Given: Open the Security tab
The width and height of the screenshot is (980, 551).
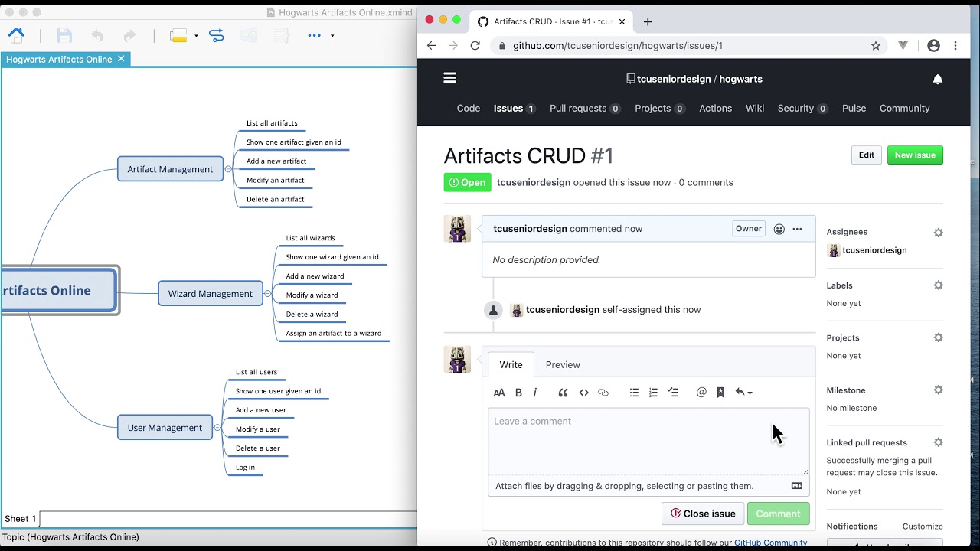Looking at the screenshot, I should coord(802,109).
